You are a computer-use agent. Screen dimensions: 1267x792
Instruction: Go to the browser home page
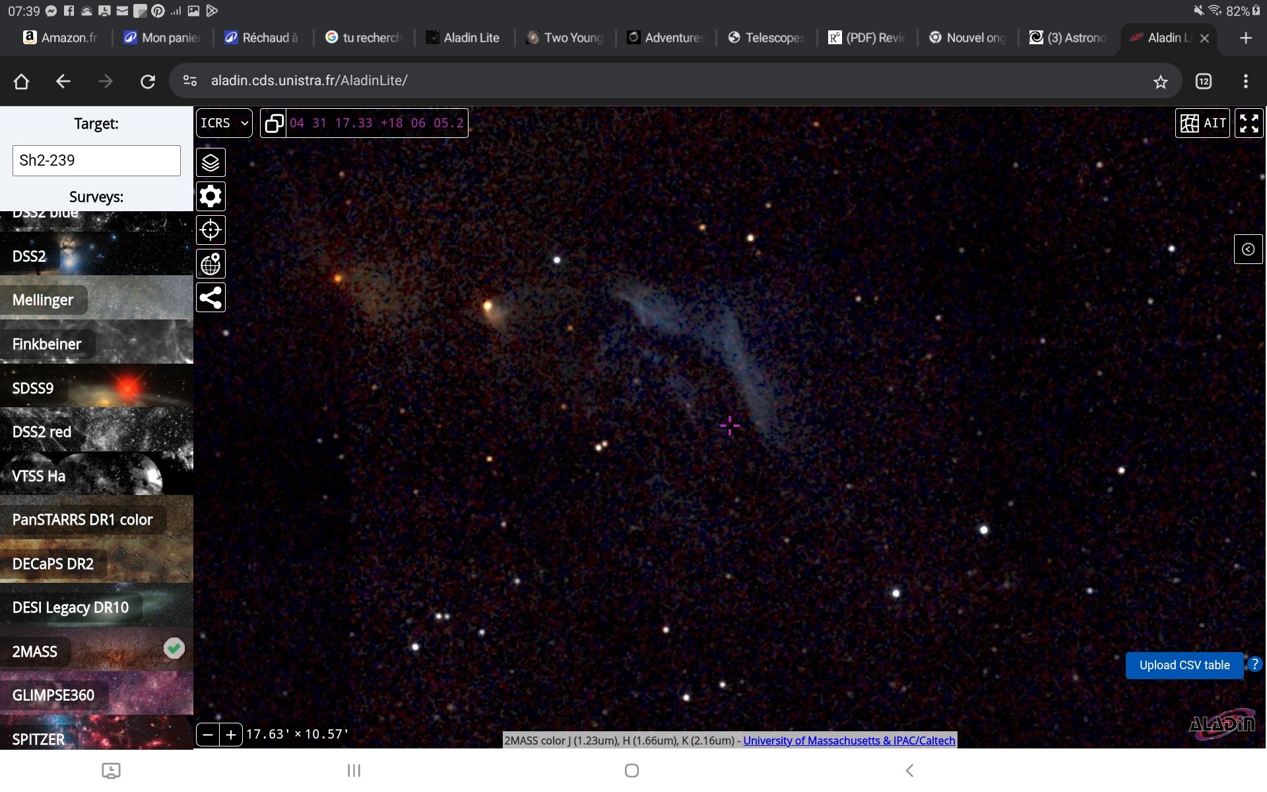click(22, 81)
